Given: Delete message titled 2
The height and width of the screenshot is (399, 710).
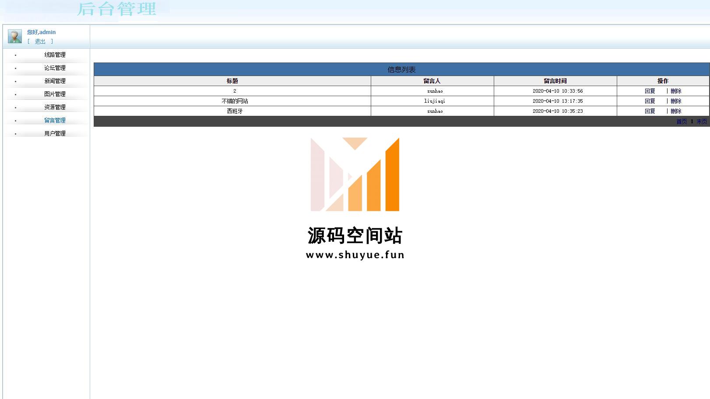Looking at the screenshot, I should [x=676, y=91].
